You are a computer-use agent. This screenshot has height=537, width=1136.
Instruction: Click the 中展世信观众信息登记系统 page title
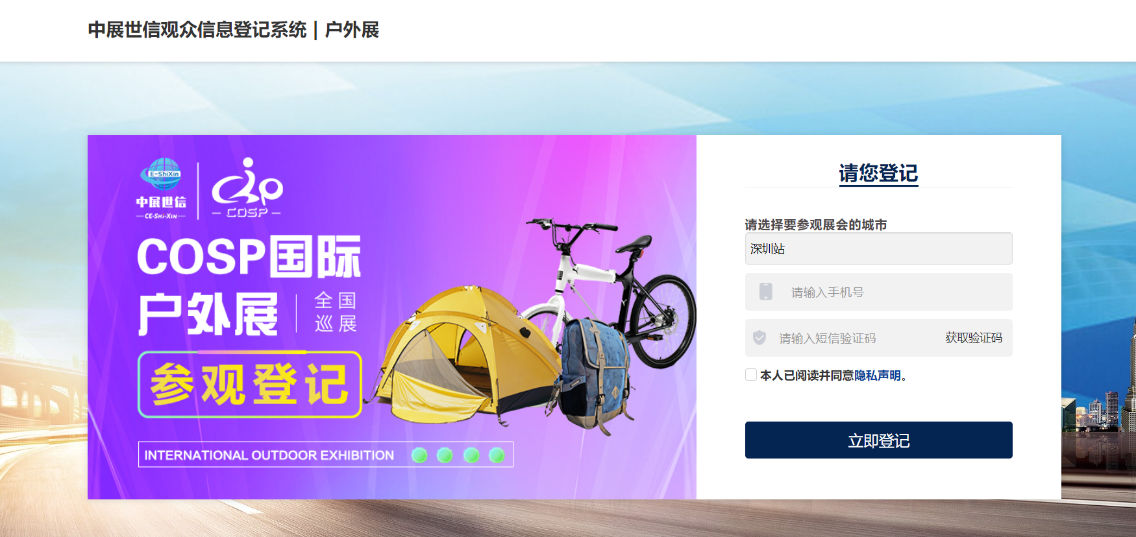coord(197,30)
